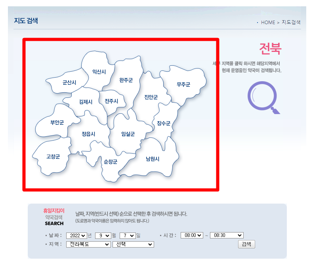Expand the end time dropdown 08:30
311x265 pixels.
coord(226,235)
